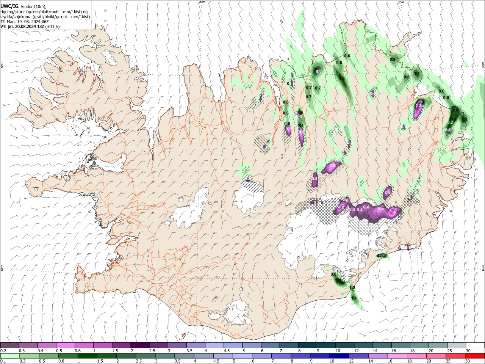
Task: Click the royal blue 9–10 rain legend swatch
Action: [319, 356]
